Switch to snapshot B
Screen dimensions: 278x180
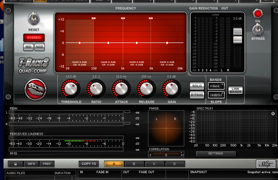134,164
